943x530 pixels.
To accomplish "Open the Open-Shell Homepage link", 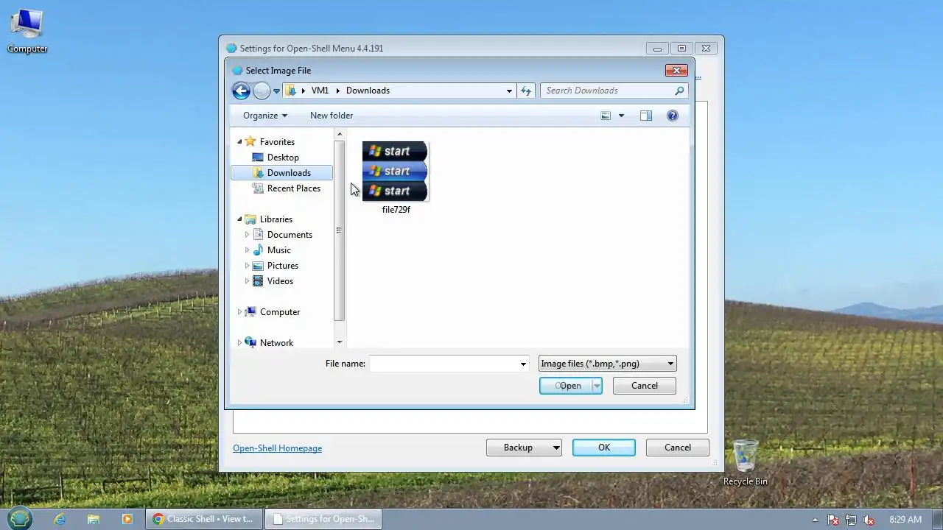I will point(278,448).
